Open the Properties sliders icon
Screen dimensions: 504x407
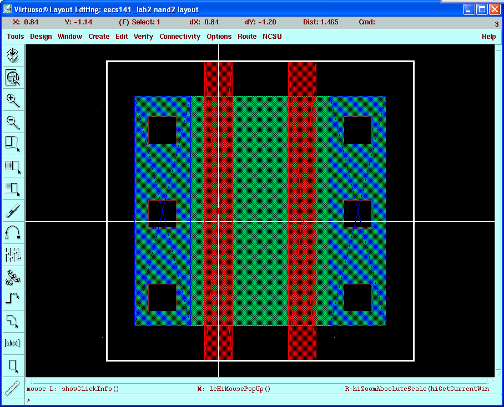pos(13,255)
